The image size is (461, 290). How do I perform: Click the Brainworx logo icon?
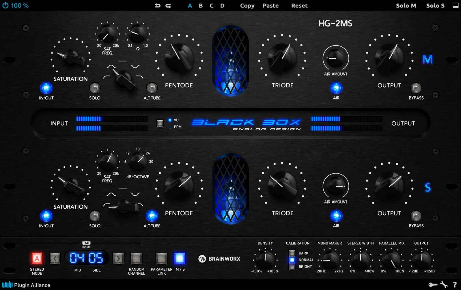pyautogui.click(x=202, y=259)
